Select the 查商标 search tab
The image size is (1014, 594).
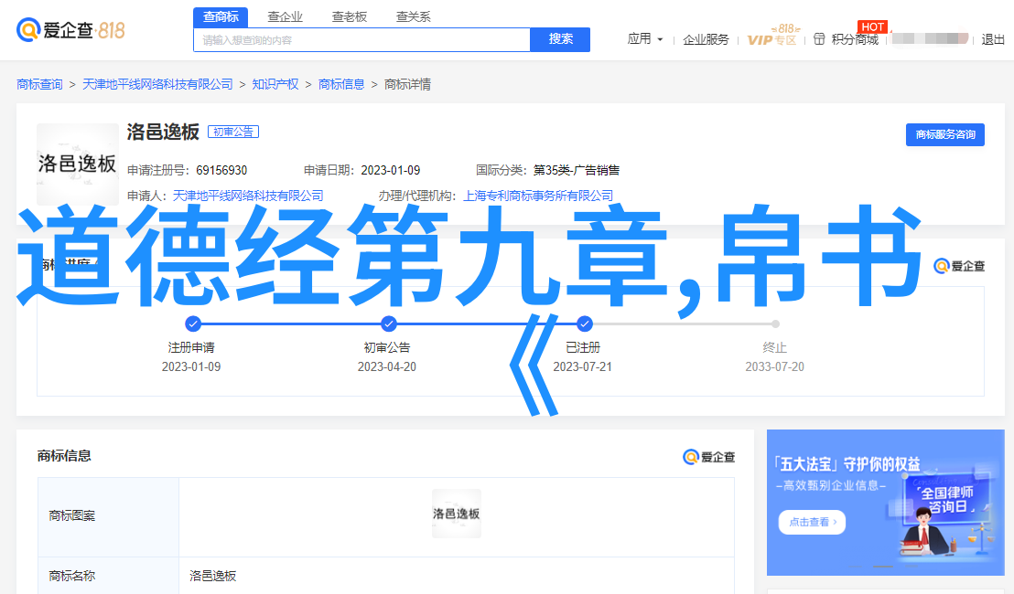221,16
